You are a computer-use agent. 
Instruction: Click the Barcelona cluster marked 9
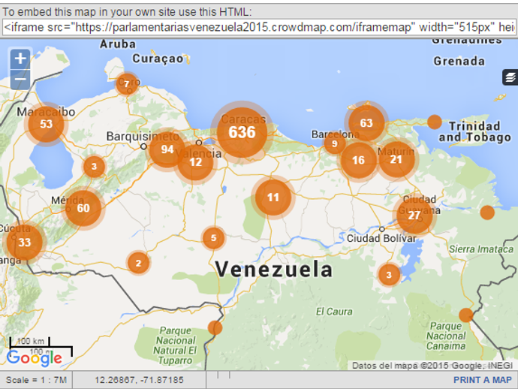[335, 143]
